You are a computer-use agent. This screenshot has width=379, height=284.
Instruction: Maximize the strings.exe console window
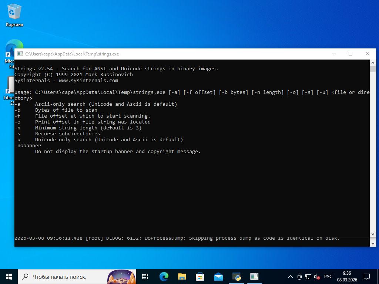[351, 54]
